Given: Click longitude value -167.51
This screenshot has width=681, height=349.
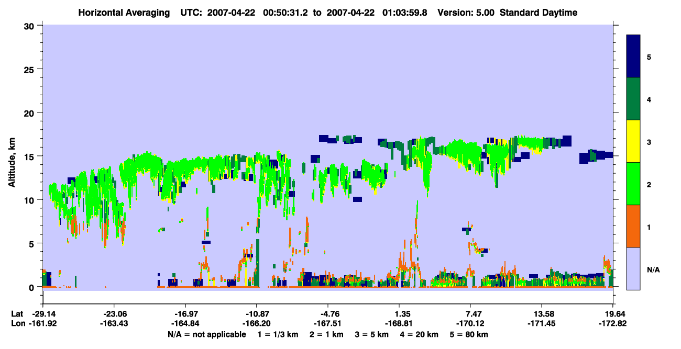Looking at the screenshot, I should [x=328, y=323].
